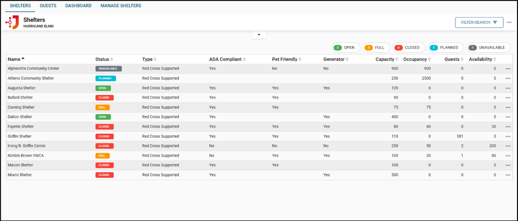Sort the table by the Name column header
The width and height of the screenshot is (518, 221).
[x=14, y=59]
